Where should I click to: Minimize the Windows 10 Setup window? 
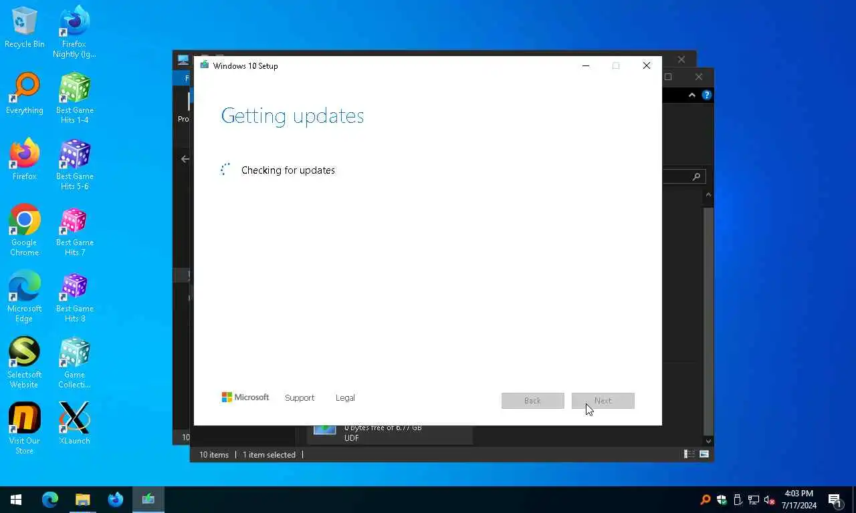click(586, 65)
